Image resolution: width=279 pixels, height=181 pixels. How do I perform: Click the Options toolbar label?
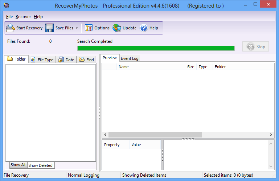[x=102, y=28]
